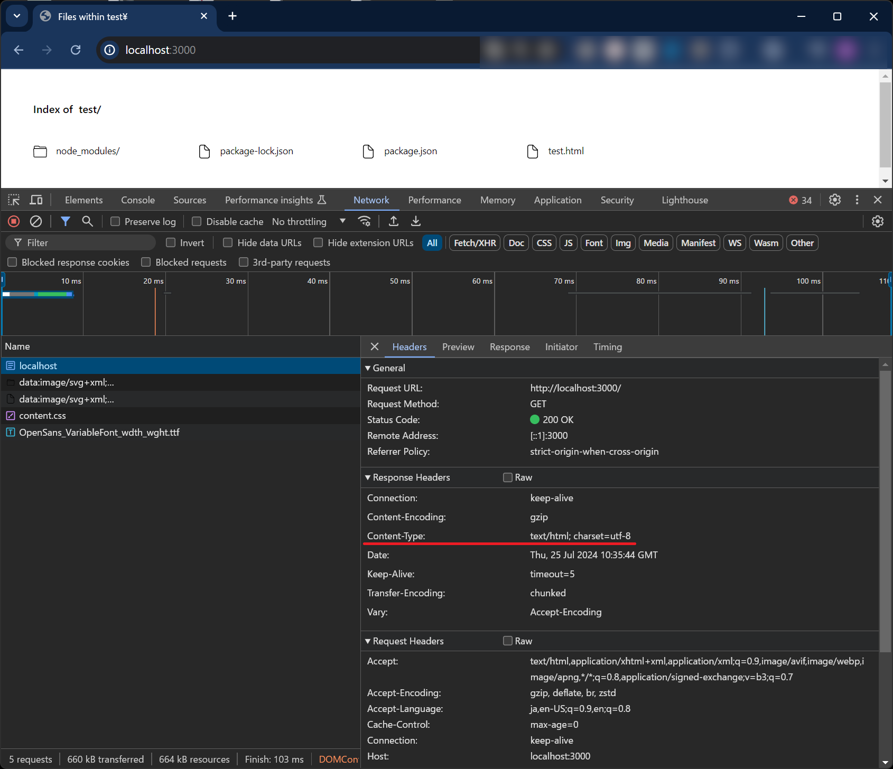Viewport: 893px width, 769px height.
Task: Open network conditions wifi icon
Action: (364, 221)
